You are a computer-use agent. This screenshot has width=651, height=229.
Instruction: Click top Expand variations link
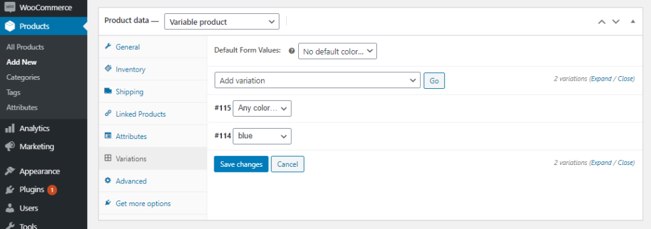click(x=601, y=79)
